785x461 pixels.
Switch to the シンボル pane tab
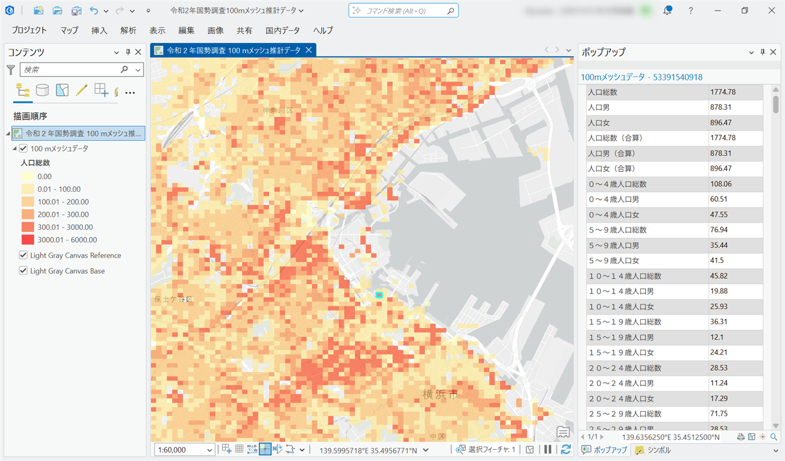(653, 450)
